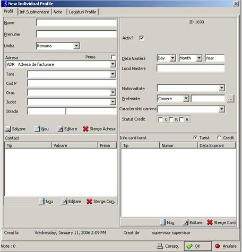
Task: Click the Salvare disk icon
Action: click(8, 129)
